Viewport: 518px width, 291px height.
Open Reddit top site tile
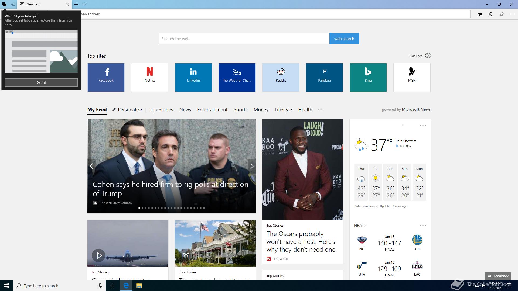pyautogui.click(x=281, y=77)
